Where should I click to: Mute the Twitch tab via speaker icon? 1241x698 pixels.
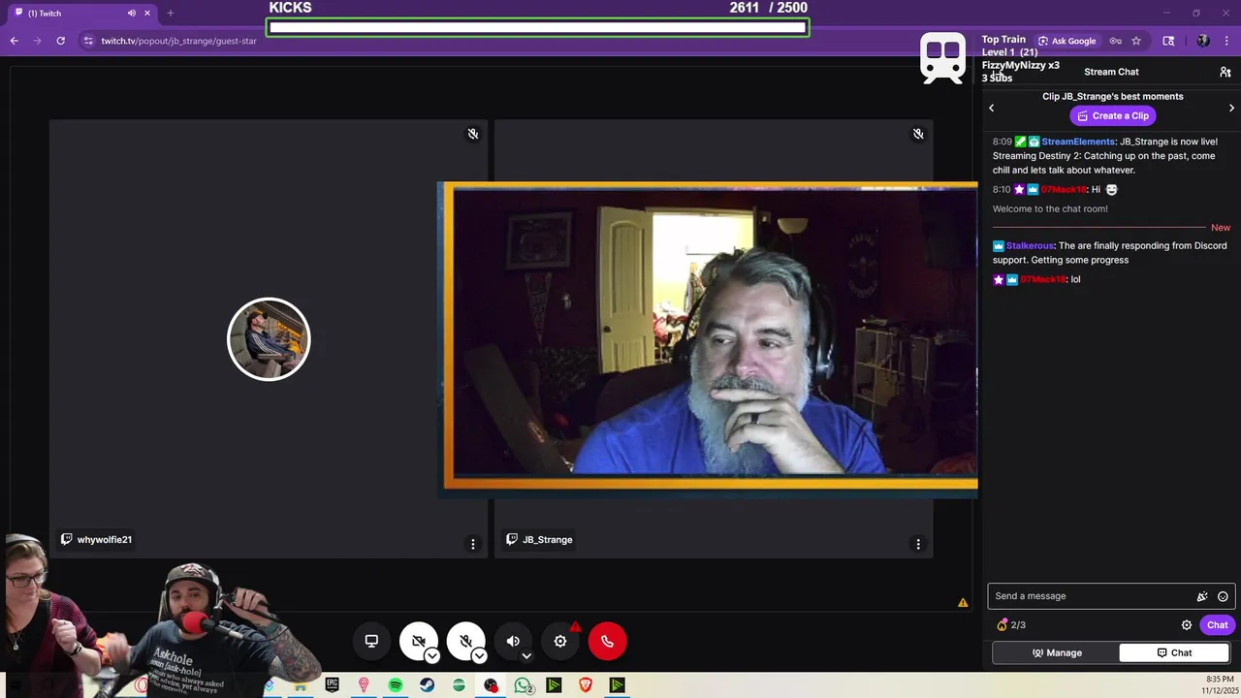(x=132, y=14)
